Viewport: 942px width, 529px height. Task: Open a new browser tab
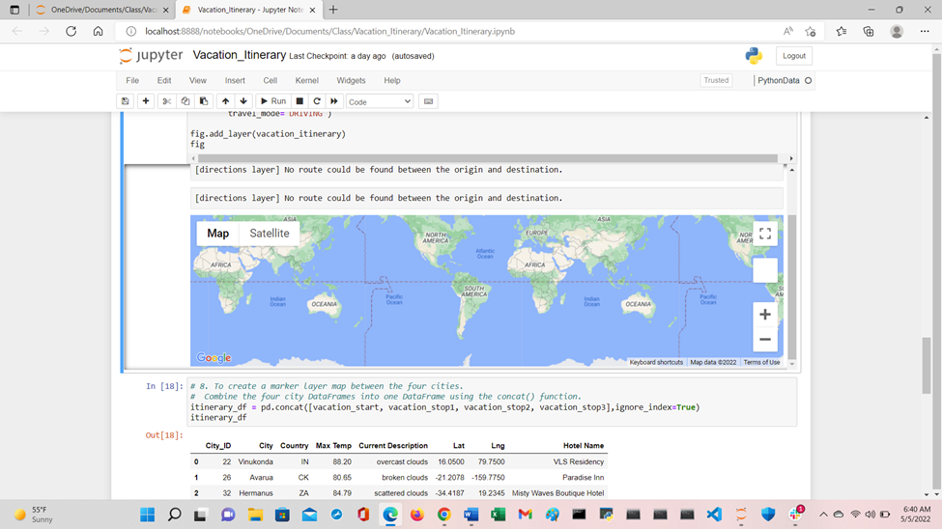click(x=333, y=10)
